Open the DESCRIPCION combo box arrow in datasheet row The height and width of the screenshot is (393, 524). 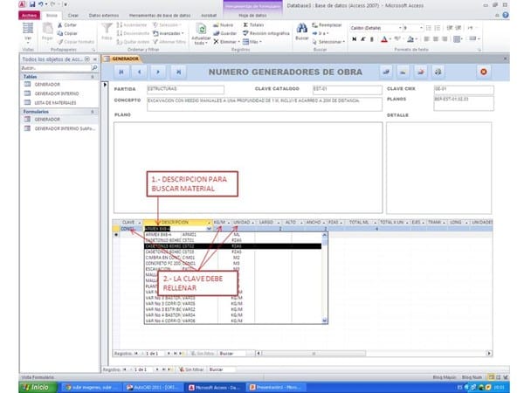point(209,229)
